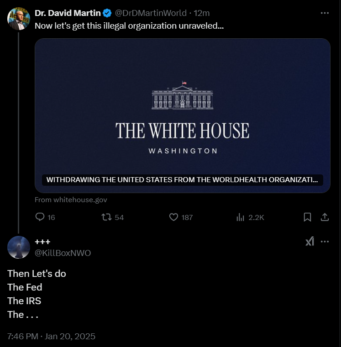This screenshot has width=341, height=347.
Task: Open the +++ user avatar
Action: tap(19, 247)
